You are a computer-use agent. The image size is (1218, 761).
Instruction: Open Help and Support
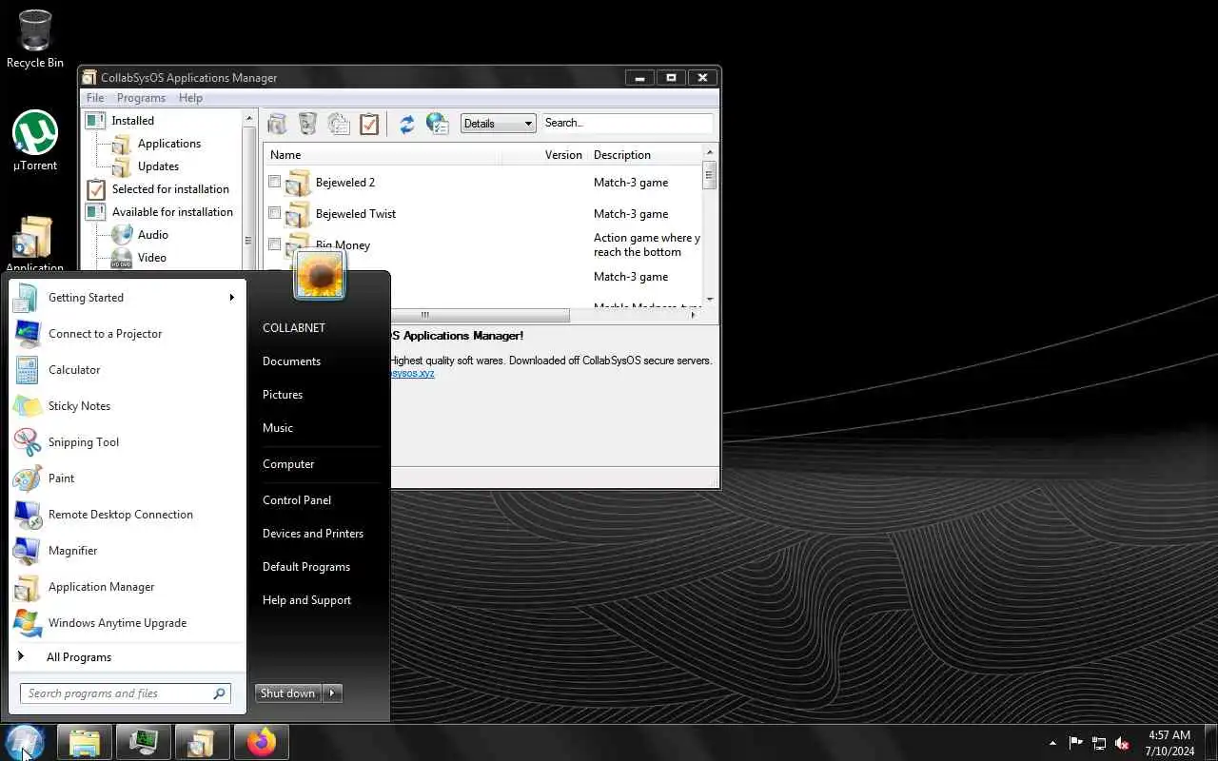point(306,600)
